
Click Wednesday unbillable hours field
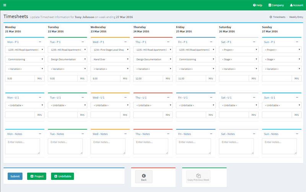pyautogui.click(x=106, y=115)
